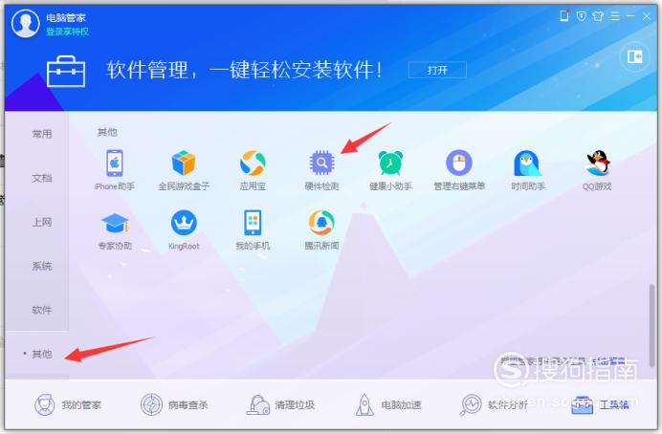Open 清理垃圾 in bottom bar
This screenshot has height=434, width=662.
coord(280,405)
